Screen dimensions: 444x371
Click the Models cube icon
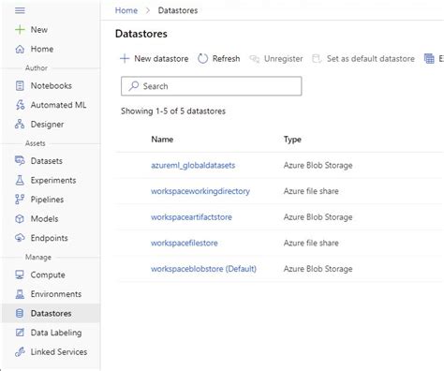(x=20, y=218)
